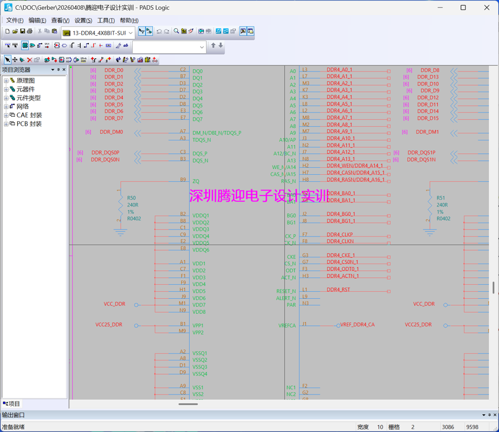The image size is (499, 432).
Task: Toggle the Select Parts filter chip icon
Action: tap(25, 46)
